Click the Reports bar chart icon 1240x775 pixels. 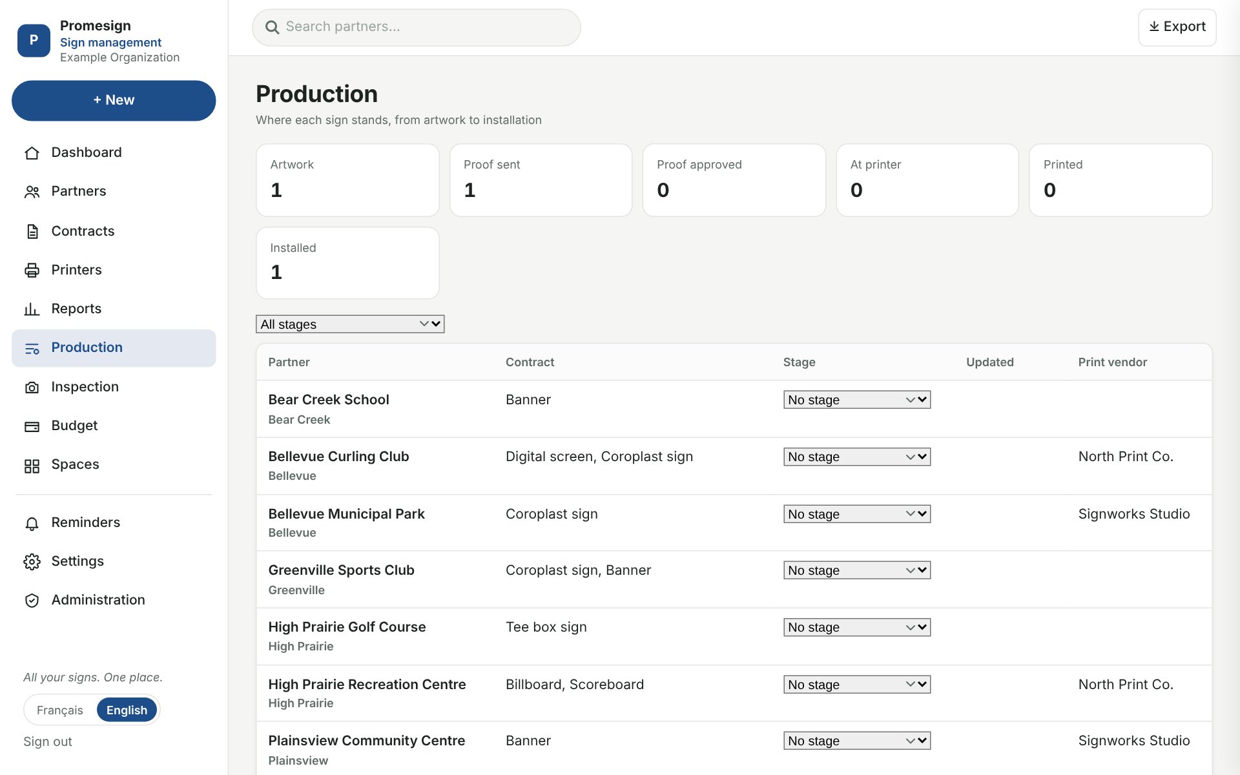click(x=32, y=309)
